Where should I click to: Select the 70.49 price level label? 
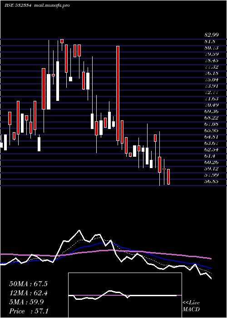point(212,105)
